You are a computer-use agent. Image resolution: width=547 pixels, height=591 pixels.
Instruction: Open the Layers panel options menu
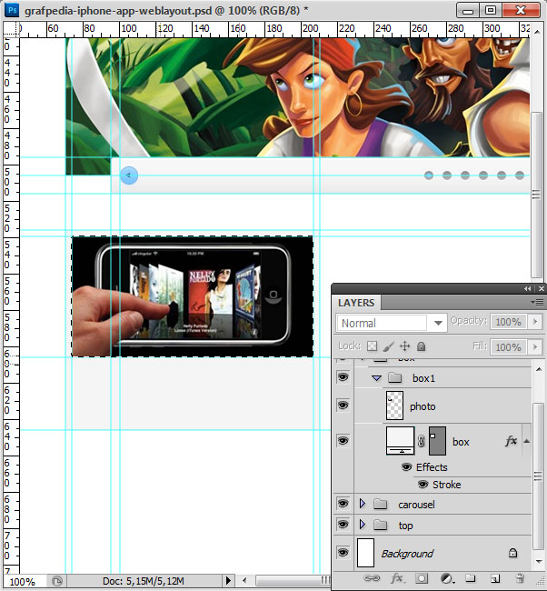[537, 302]
